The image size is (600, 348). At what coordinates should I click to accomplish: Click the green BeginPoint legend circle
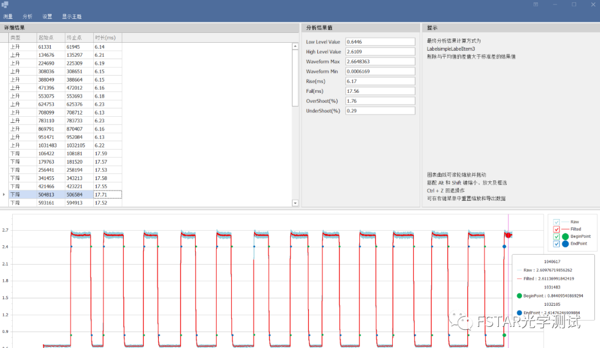click(x=565, y=237)
